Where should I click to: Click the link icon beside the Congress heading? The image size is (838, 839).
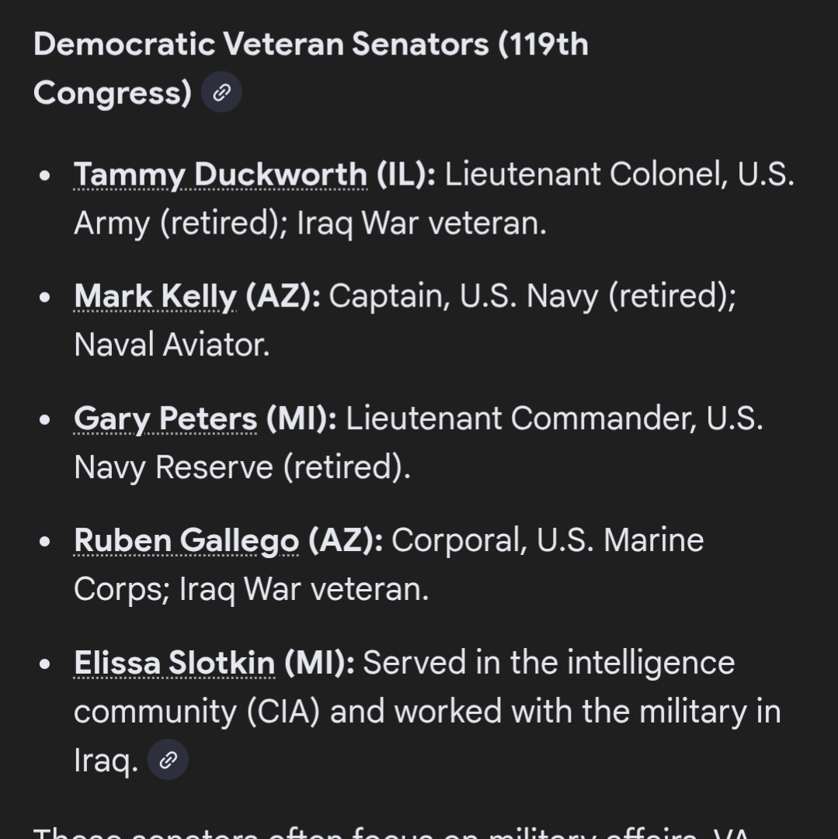[221, 93]
